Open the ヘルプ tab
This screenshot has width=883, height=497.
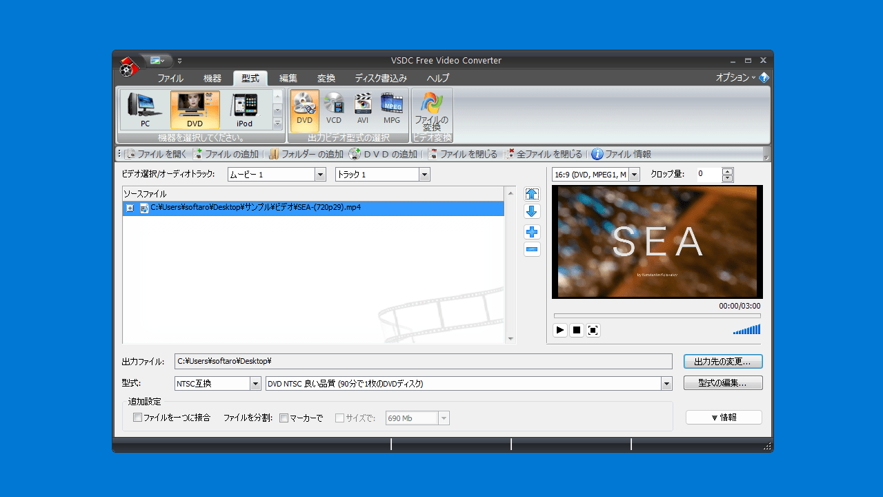coord(437,78)
